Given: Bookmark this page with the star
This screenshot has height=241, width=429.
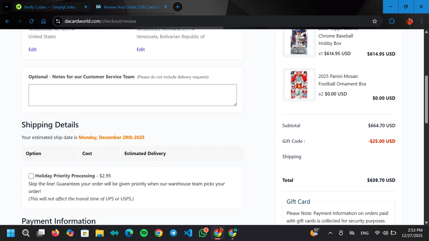Looking at the screenshot, I should pyautogui.click(x=375, y=21).
